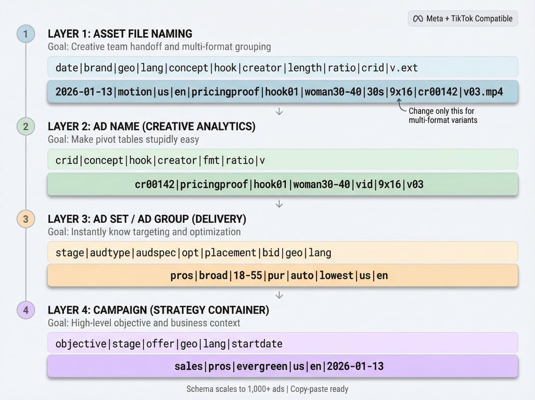Select the 2026-01-13 motion example filename bar
Image resolution: width=535 pixels, height=400 pixels.
point(283,92)
